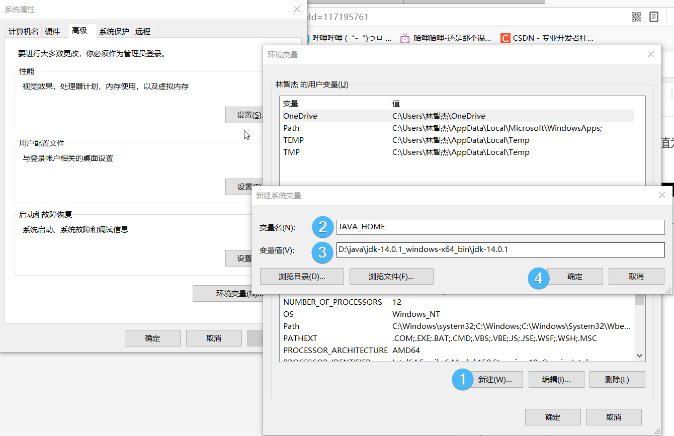
Task: Confirm new system variable with 确定
Action: pyautogui.click(x=575, y=276)
